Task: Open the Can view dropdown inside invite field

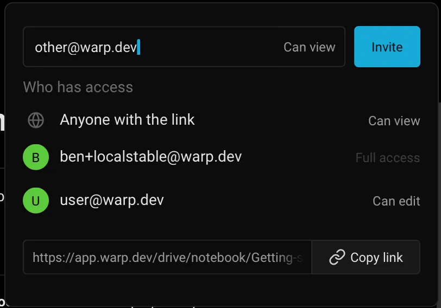Action: [310, 47]
